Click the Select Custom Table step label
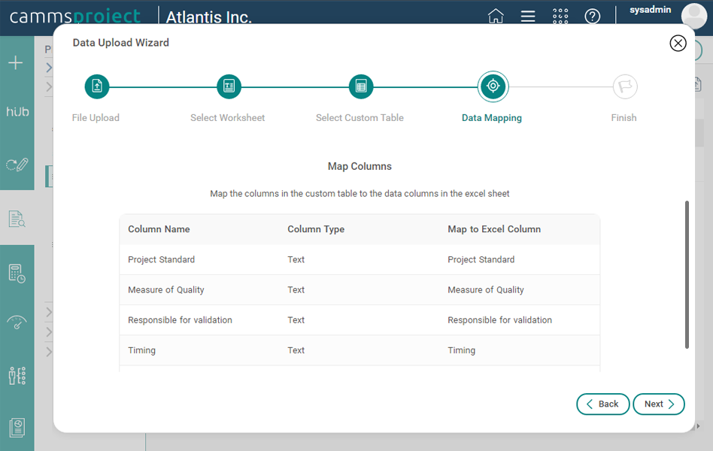This screenshot has height=451, width=713. (x=360, y=118)
